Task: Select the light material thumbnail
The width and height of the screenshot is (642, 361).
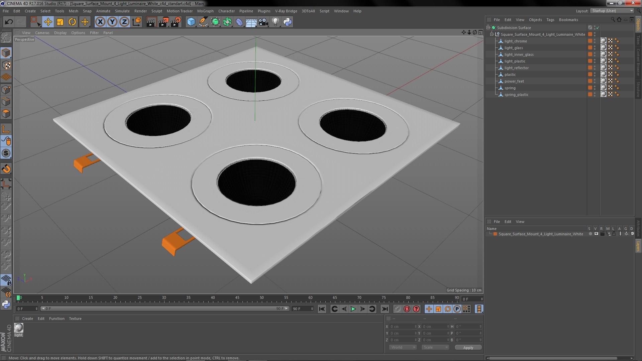Action: [19, 328]
